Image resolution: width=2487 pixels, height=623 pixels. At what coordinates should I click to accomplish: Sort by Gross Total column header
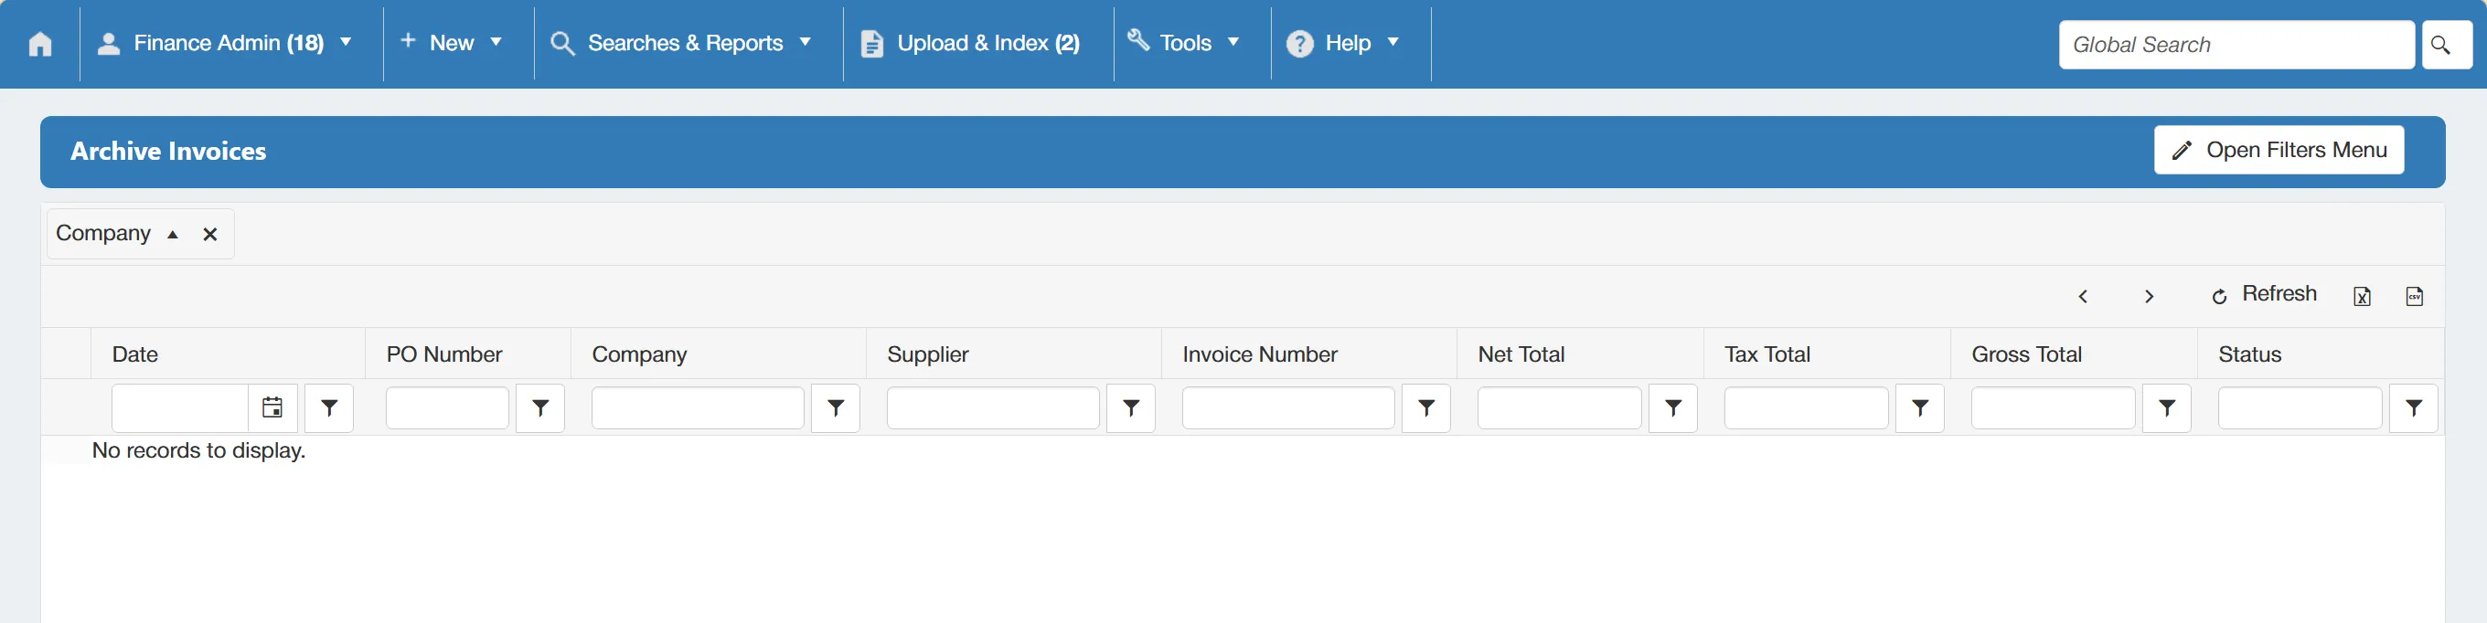pos(2026,354)
